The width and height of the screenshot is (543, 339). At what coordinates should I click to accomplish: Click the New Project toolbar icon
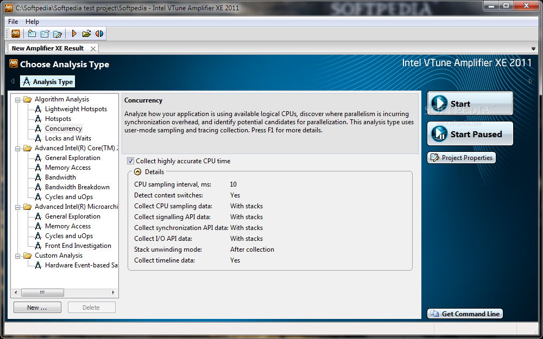coord(32,34)
